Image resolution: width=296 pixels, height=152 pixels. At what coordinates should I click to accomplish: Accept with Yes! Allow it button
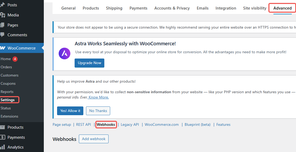tap(70, 111)
